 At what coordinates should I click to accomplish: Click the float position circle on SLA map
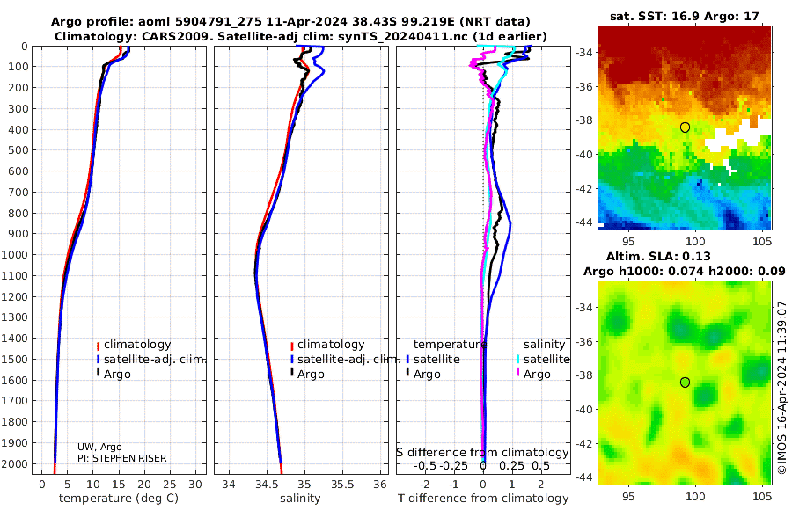[x=685, y=382]
